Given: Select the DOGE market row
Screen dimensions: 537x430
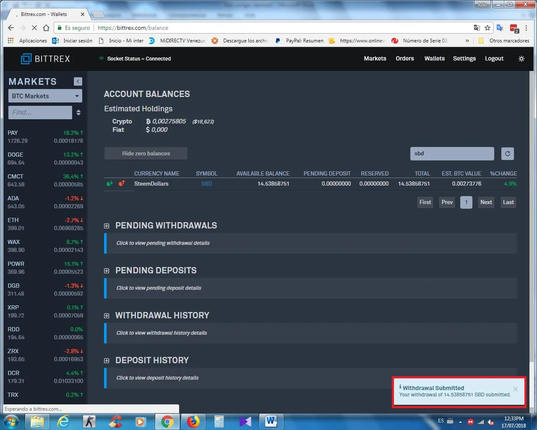Looking at the screenshot, I should click(45, 159).
